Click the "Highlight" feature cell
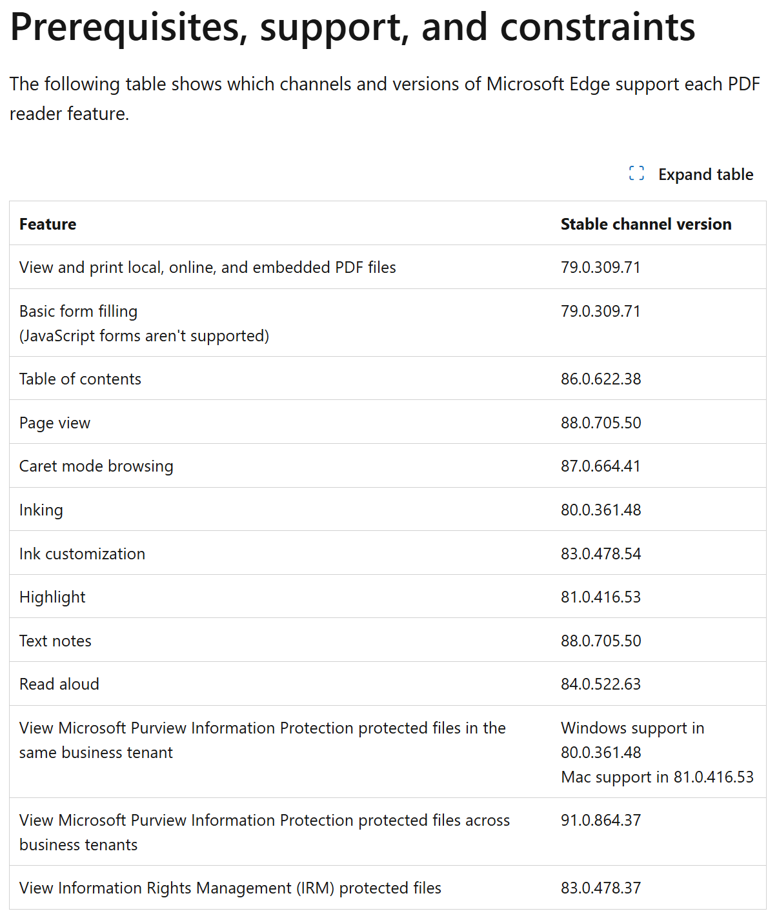 (52, 597)
